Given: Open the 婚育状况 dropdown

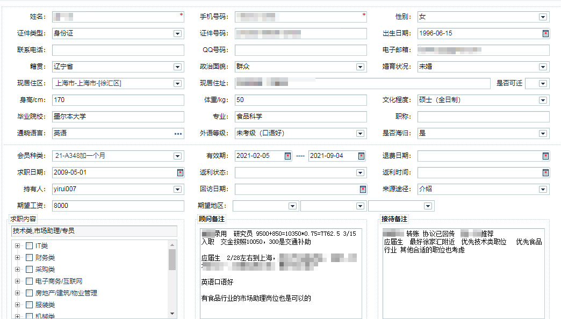Looking at the screenshot, I should pos(543,67).
